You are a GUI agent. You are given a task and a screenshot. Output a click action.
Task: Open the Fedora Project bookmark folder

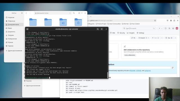tap(101, 24)
